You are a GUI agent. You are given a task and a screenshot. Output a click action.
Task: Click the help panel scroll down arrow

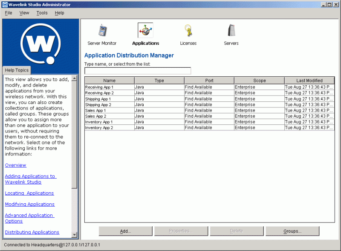74,235
